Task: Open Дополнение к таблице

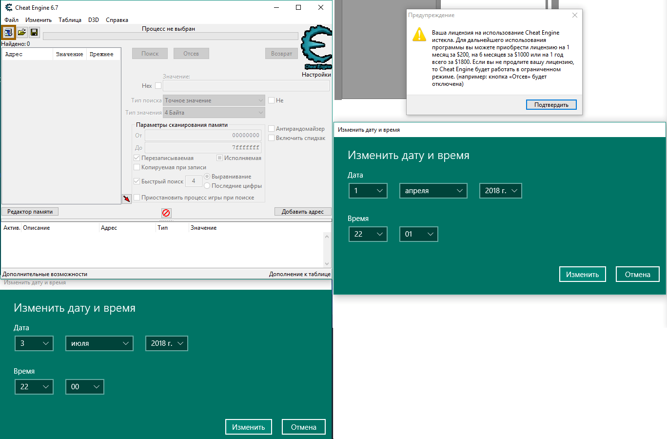Action: 300,274
